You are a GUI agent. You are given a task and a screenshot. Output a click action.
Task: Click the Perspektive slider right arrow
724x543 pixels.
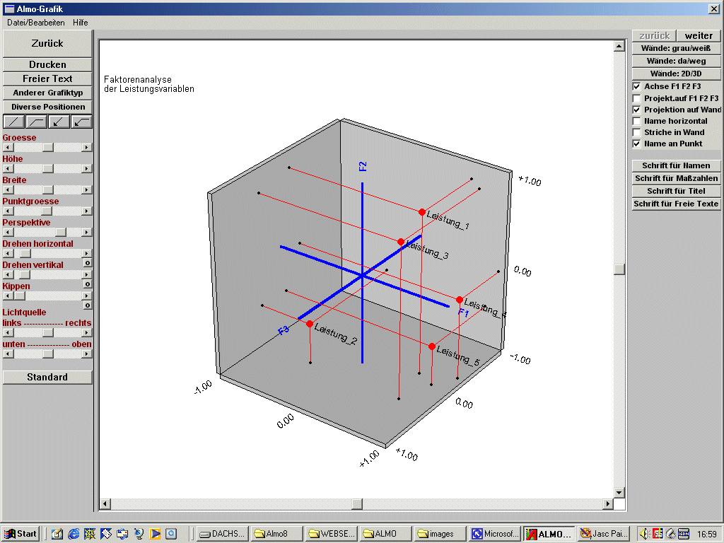click(x=87, y=232)
